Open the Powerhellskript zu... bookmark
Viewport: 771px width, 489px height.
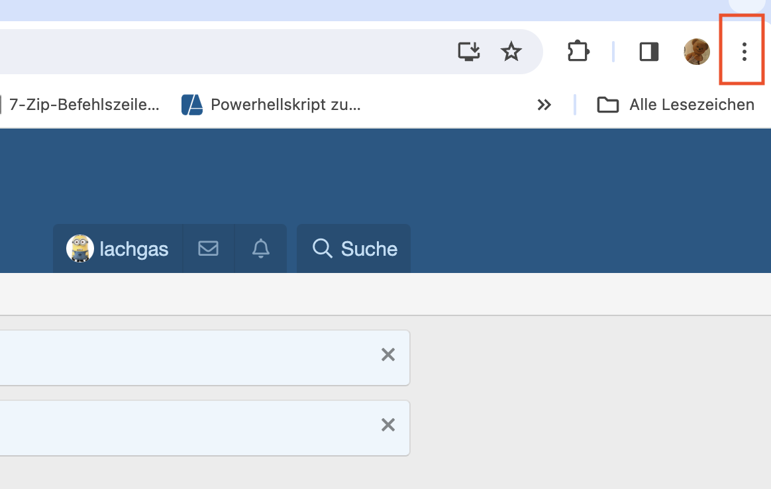click(x=271, y=105)
